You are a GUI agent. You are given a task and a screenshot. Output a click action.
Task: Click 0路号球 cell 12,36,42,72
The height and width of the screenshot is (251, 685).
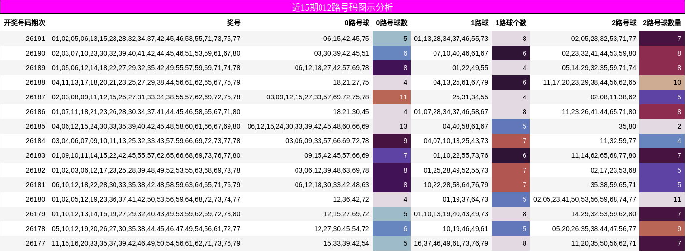351,199
